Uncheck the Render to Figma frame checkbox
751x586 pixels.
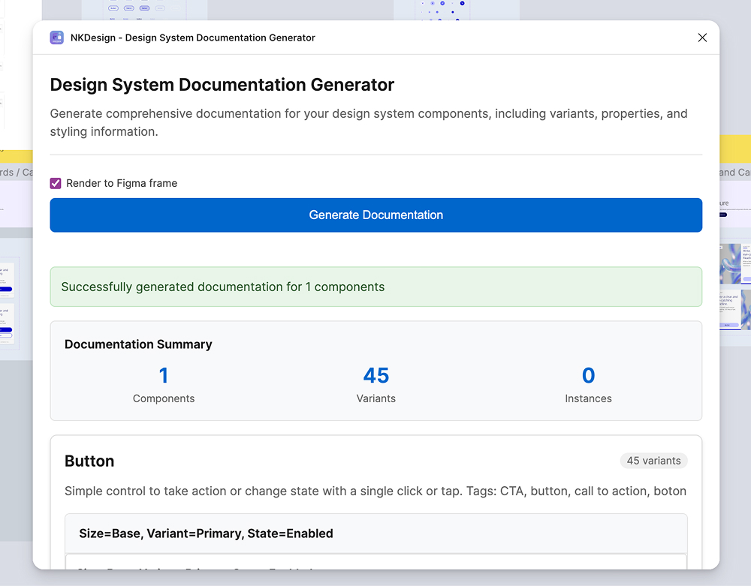[56, 183]
